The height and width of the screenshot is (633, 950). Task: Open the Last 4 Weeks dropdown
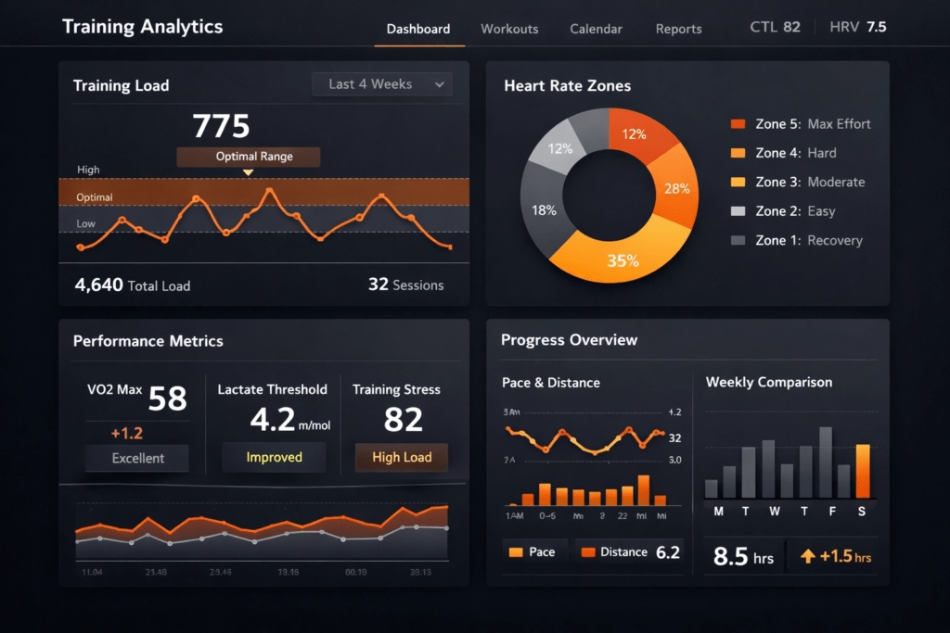pyautogui.click(x=382, y=84)
